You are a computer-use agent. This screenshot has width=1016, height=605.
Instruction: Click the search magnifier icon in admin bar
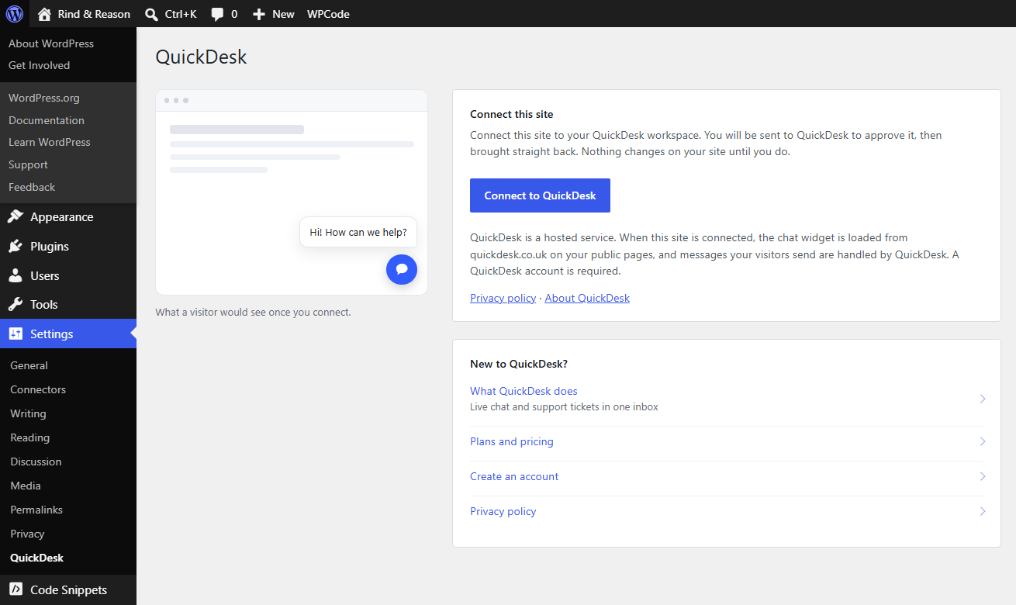coord(152,14)
